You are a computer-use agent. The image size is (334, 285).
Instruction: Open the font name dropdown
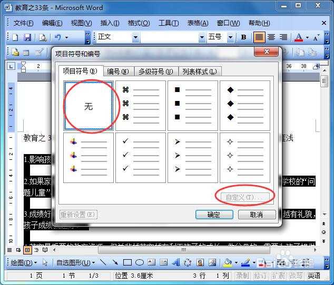coord(202,37)
